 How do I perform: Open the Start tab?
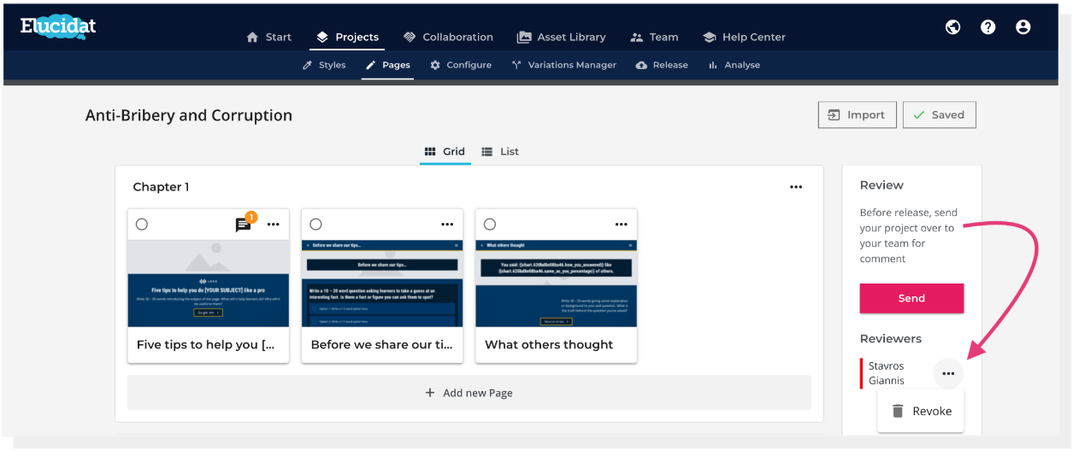[x=269, y=37]
